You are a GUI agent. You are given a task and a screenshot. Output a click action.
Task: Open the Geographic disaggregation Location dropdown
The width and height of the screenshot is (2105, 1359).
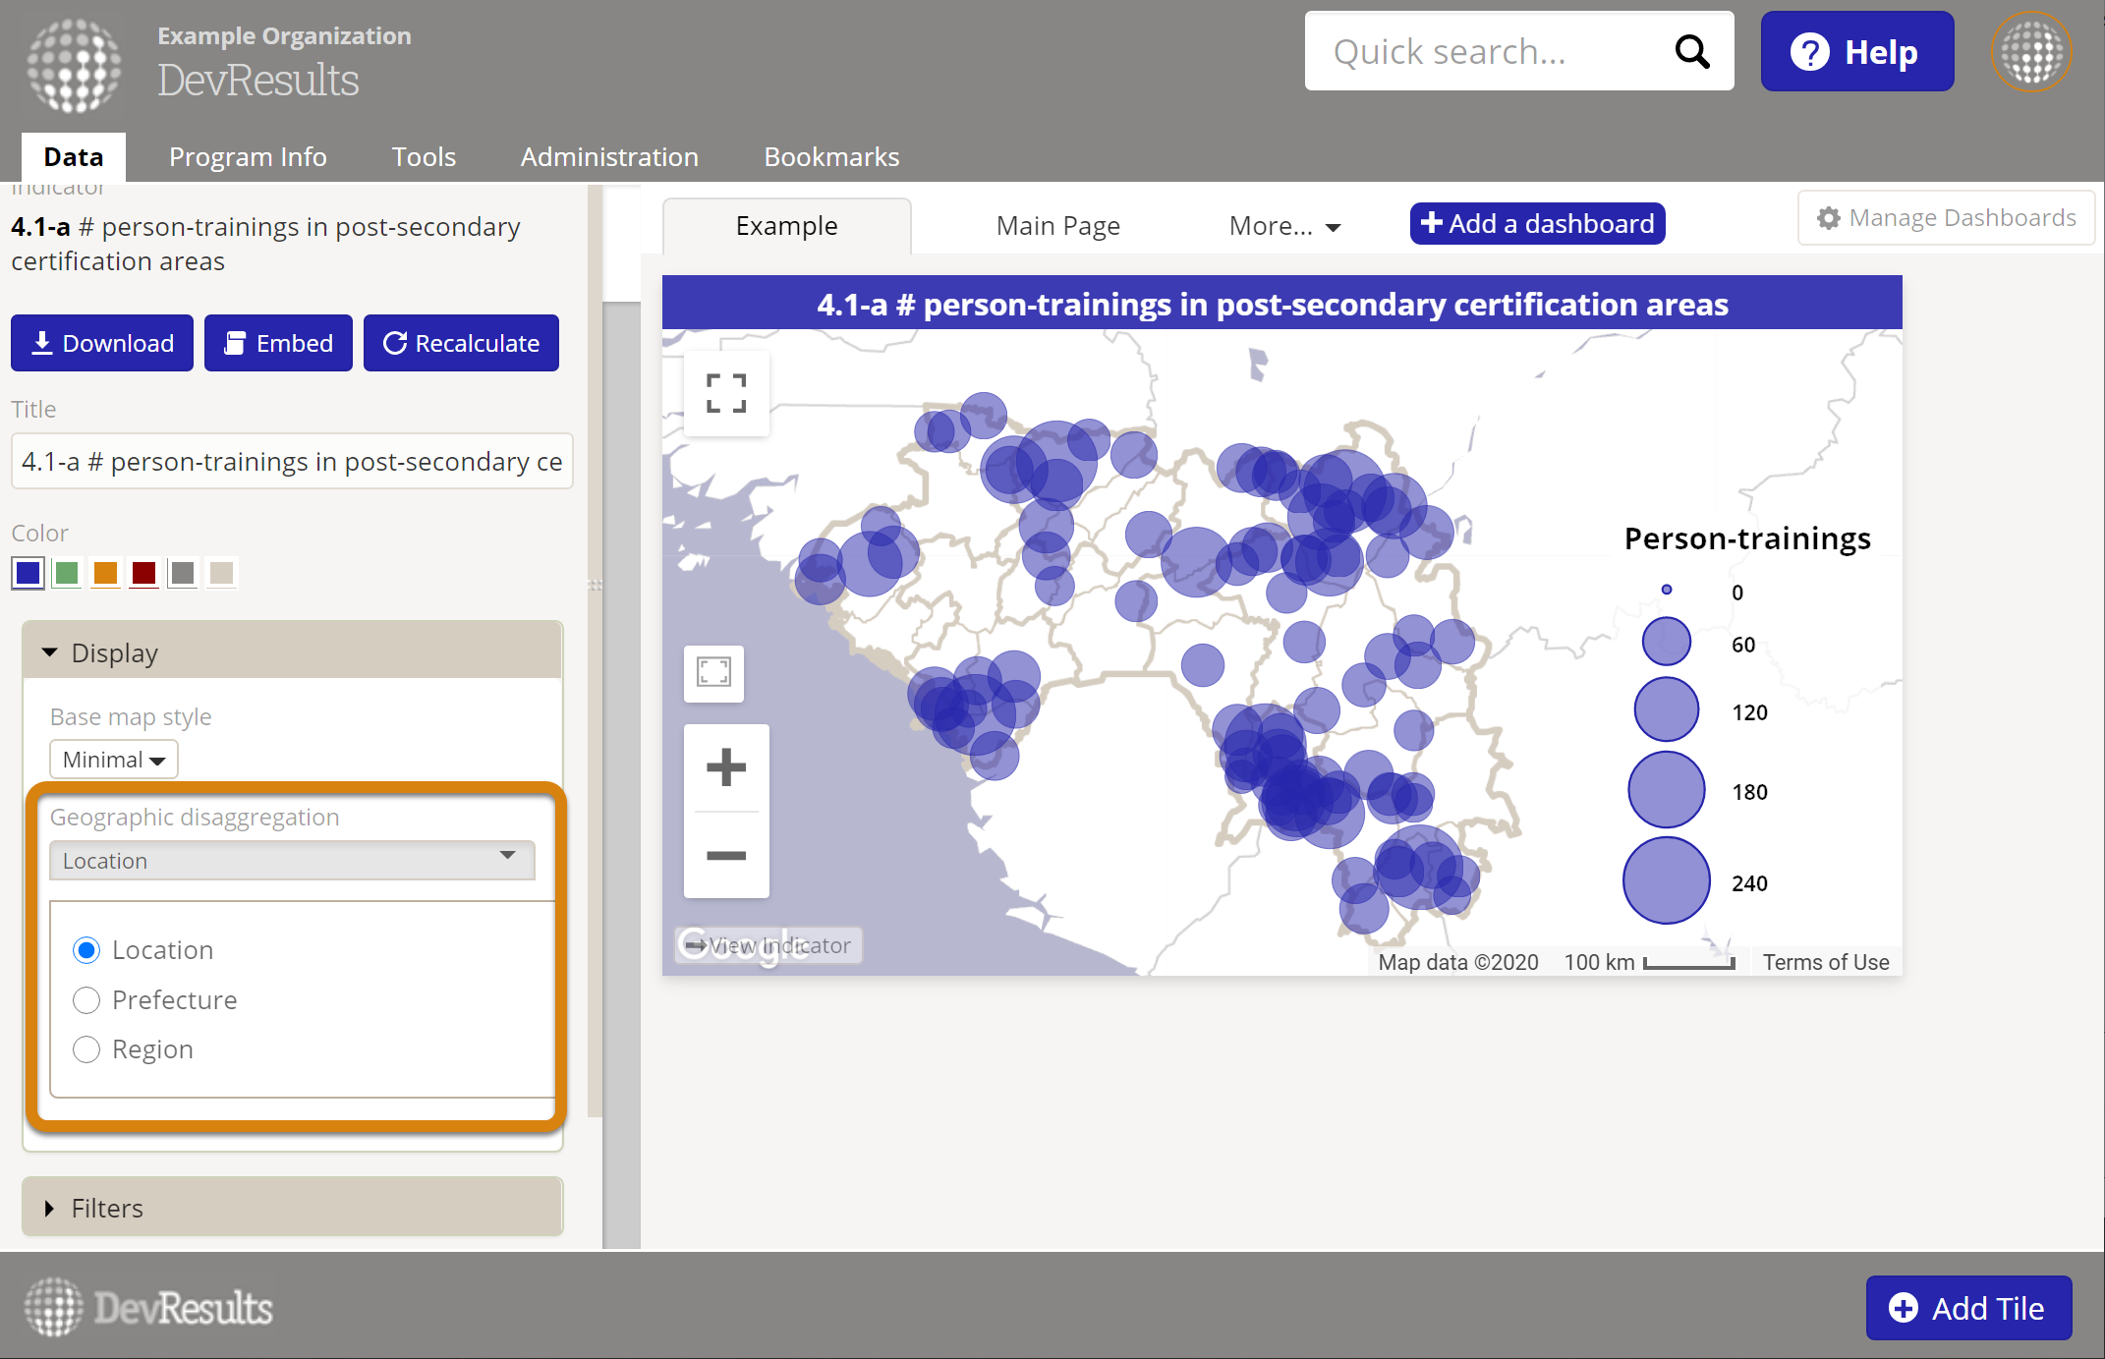pyautogui.click(x=292, y=860)
